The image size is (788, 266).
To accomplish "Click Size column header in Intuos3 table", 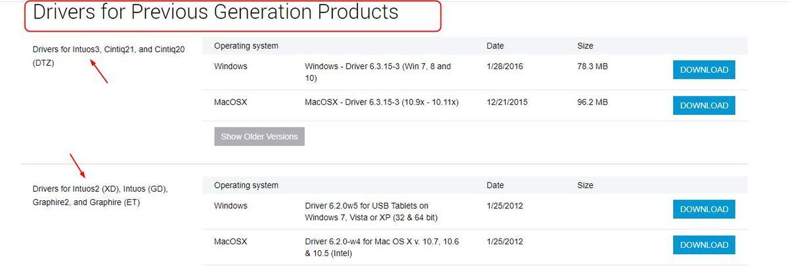I will [585, 46].
